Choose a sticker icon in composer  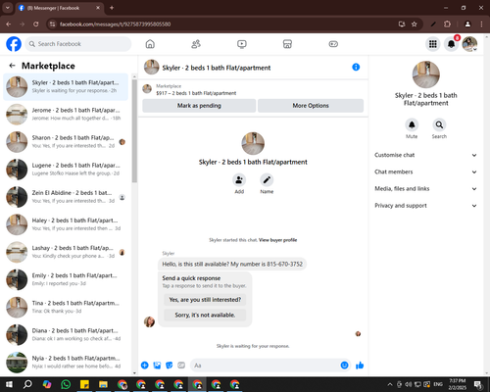[170, 366]
